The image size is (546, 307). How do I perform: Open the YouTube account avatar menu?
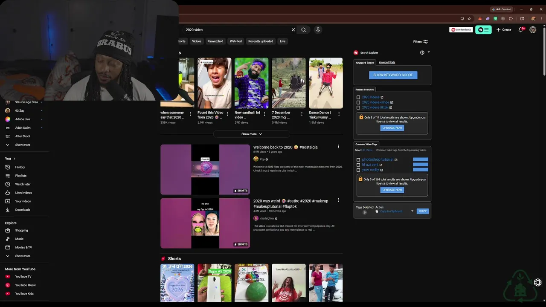click(533, 30)
